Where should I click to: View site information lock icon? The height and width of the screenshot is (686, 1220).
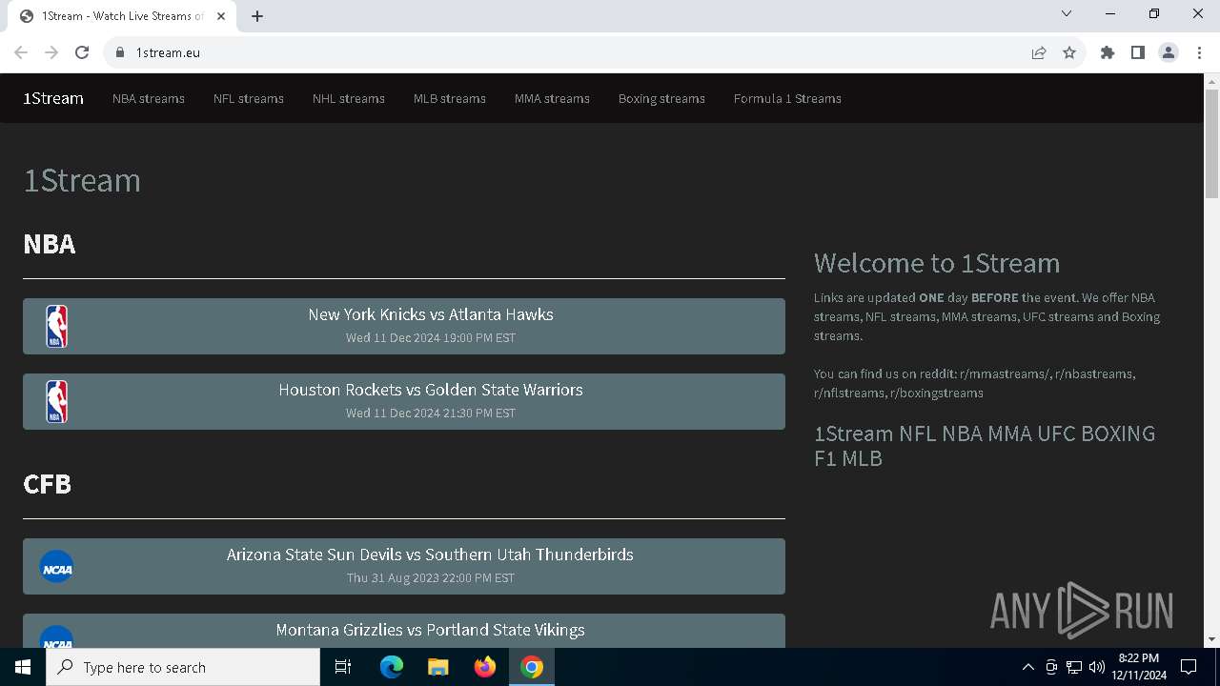click(x=120, y=52)
